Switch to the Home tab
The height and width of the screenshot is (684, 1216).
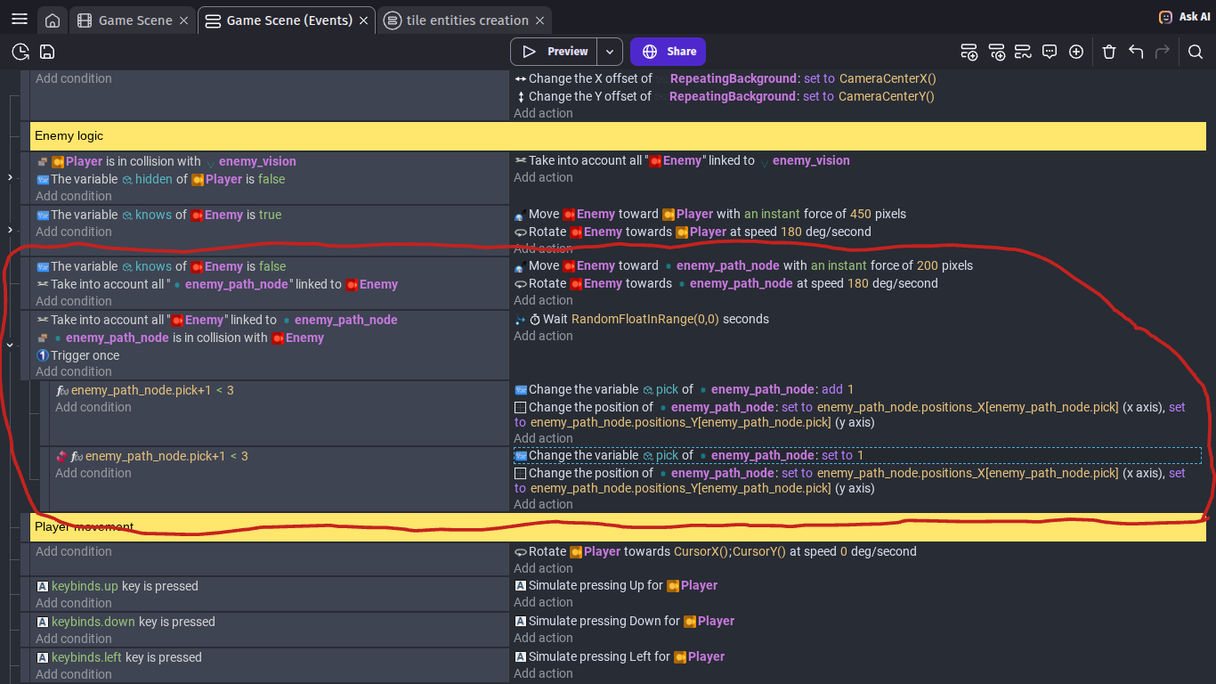point(52,19)
